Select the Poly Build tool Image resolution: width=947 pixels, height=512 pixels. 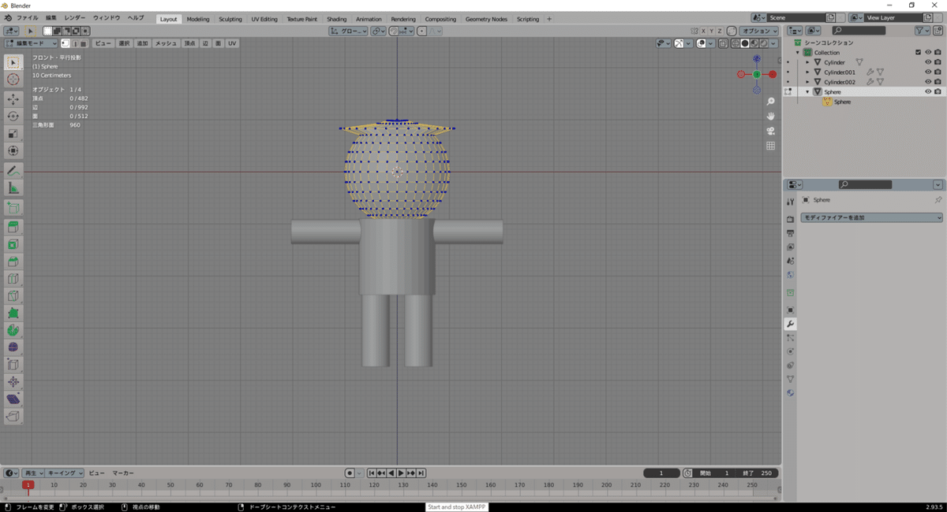(13, 313)
